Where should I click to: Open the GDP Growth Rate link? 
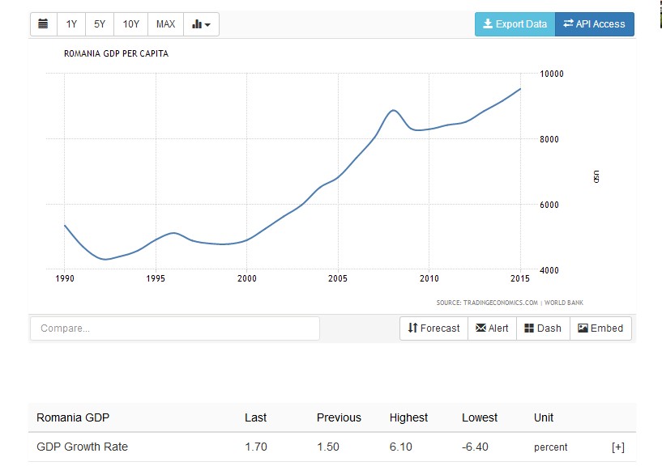[82, 447]
